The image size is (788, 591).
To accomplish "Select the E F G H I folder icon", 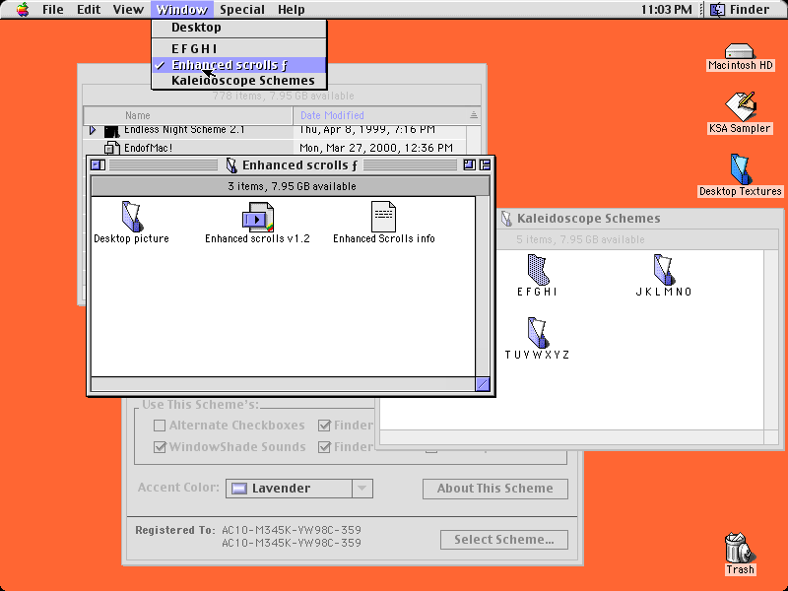I will 537,270.
